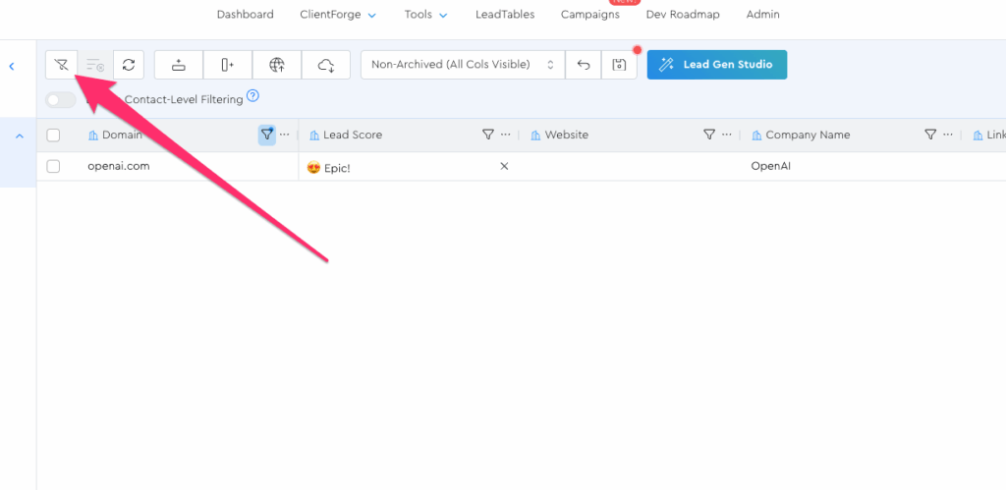Click the clear filters icon
This screenshot has height=490, width=1006.
point(61,65)
